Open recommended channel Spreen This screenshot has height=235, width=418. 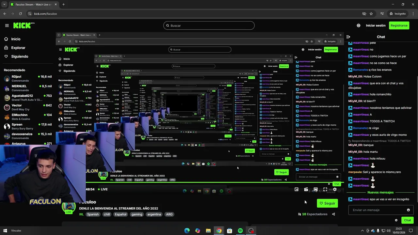(28, 126)
